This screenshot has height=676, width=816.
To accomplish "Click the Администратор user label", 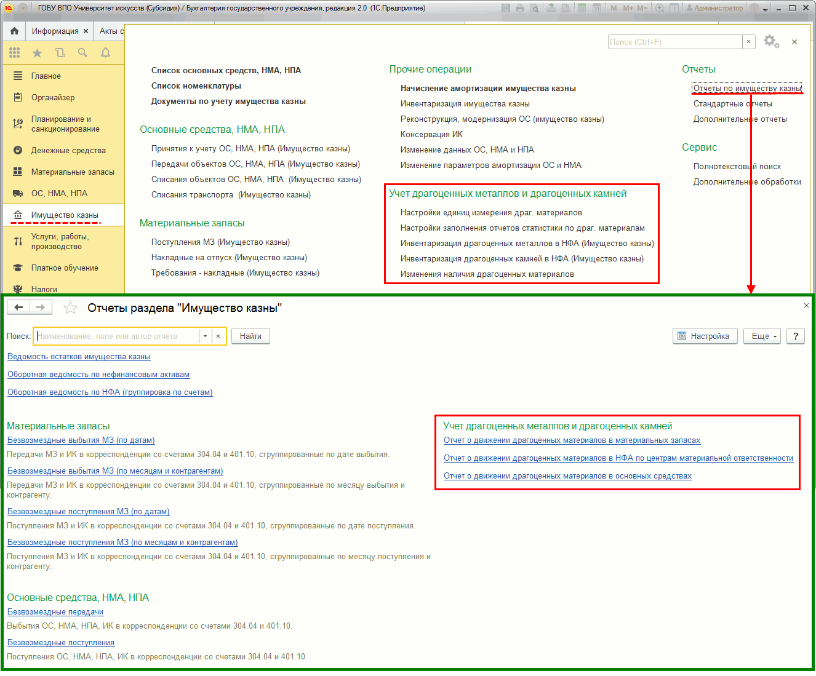I will click(714, 8).
